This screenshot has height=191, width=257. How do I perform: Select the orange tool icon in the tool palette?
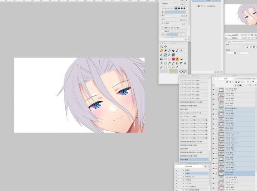(x=177, y=59)
